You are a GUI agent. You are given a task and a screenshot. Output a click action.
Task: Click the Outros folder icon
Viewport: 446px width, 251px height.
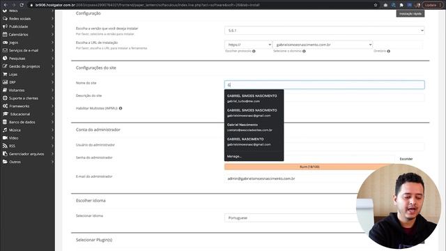point(5,162)
